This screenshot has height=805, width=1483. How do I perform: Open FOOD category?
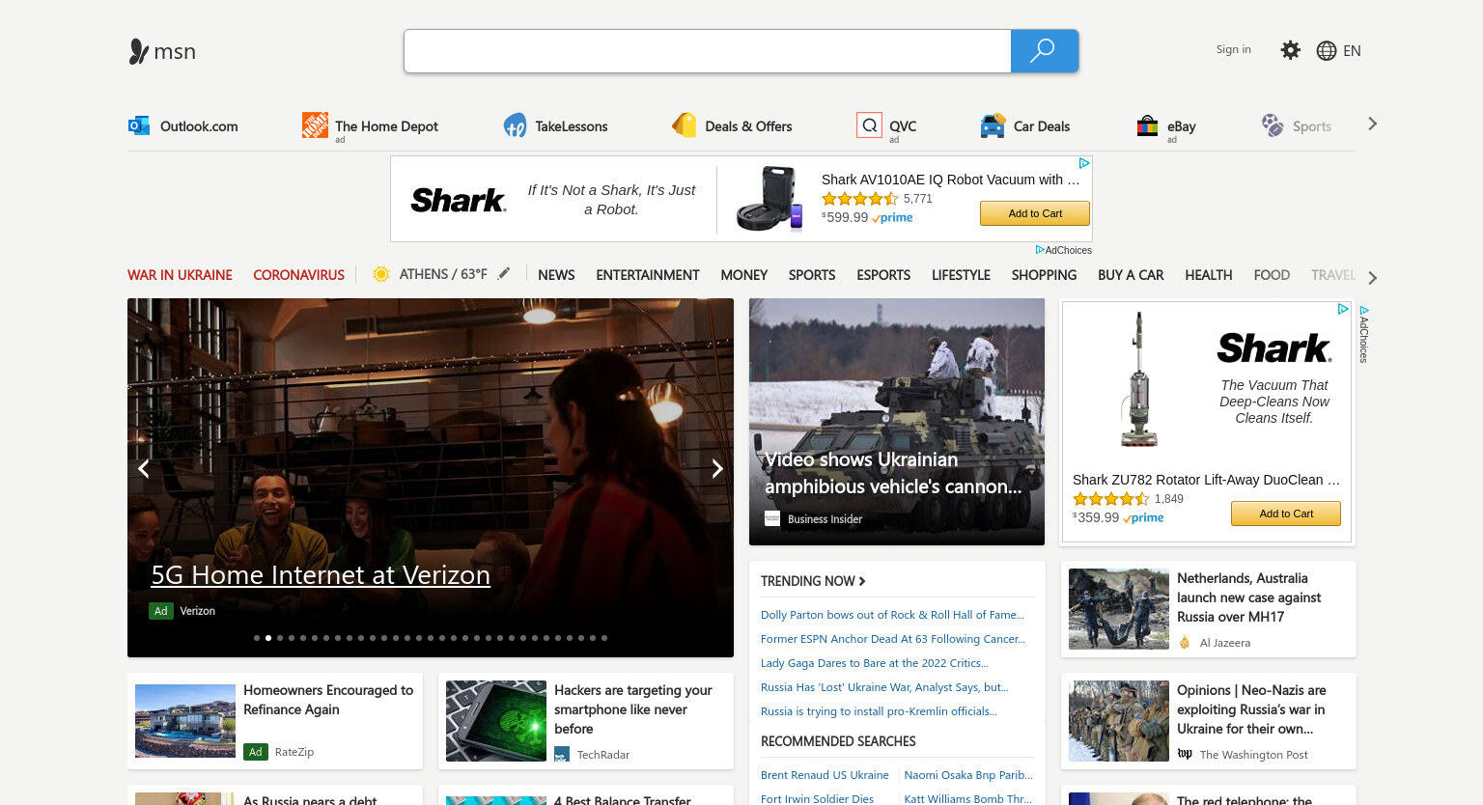pos(1272,275)
